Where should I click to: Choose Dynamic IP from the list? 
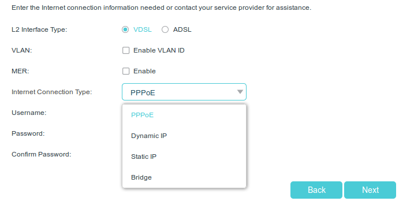click(x=184, y=136)
